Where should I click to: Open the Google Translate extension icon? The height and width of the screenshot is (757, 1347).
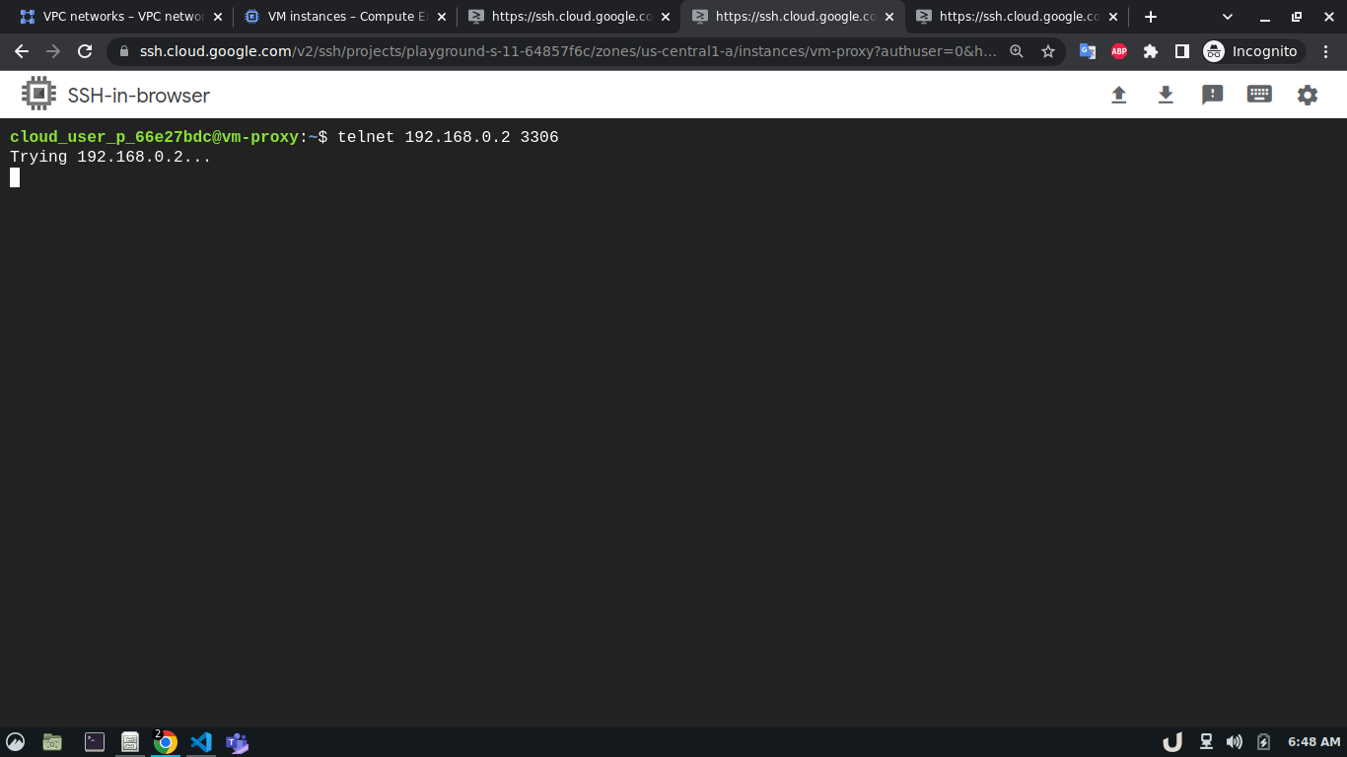pos(1088,51)
